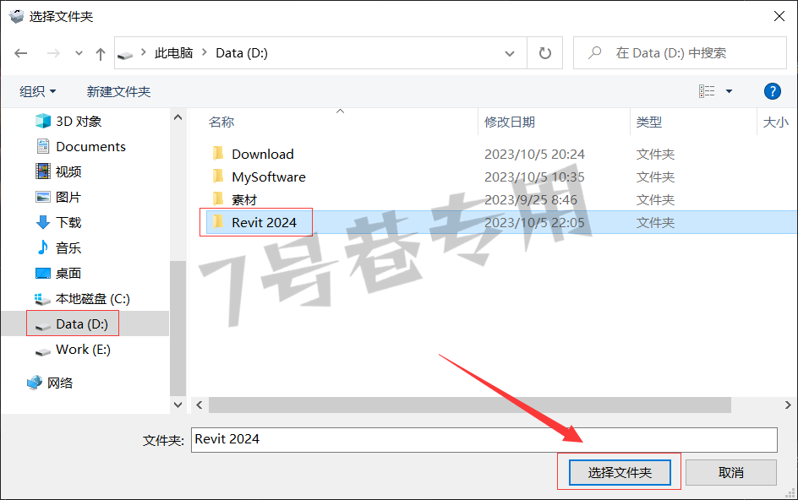Go back with the left arrow
Image resolution: width=798 pixels, height=500 pixels.
[21, 53]
